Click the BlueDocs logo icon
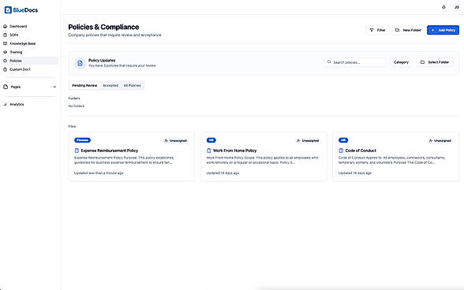 8,10
